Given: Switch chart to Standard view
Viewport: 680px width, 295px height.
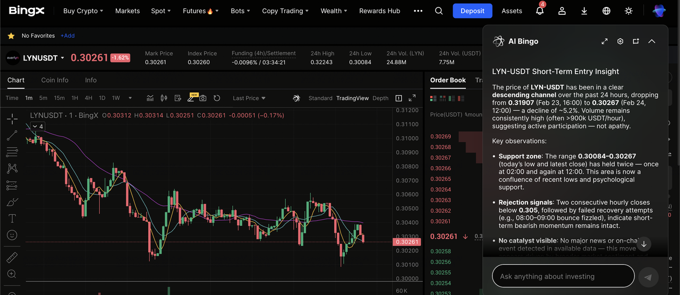Looking at the screenshot, I should (320, 98).
